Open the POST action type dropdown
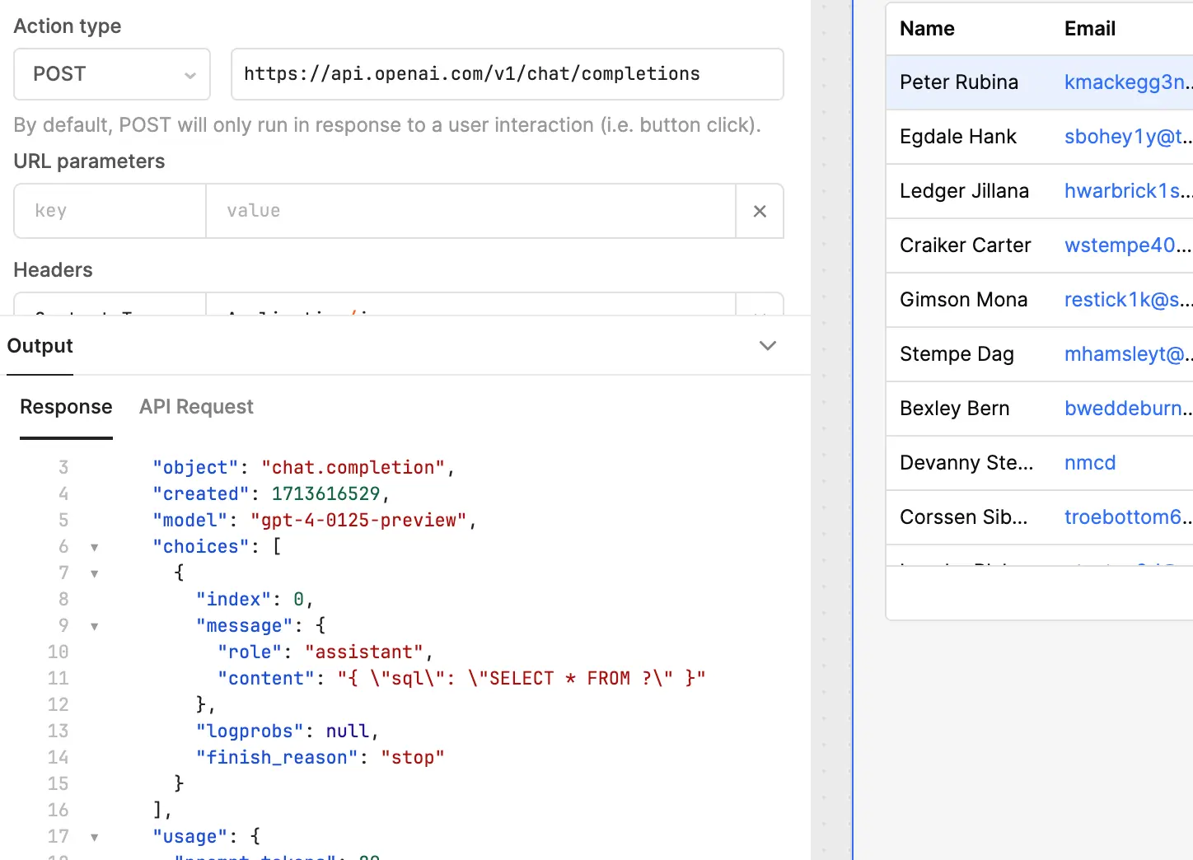Viewport: 1193px width, 860px height. (x=112, y=74)
